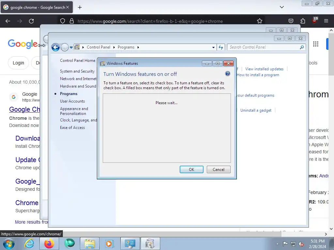Click the Login chip on Google results
Viewport: 334px width, 250px height.
point(18,63)
